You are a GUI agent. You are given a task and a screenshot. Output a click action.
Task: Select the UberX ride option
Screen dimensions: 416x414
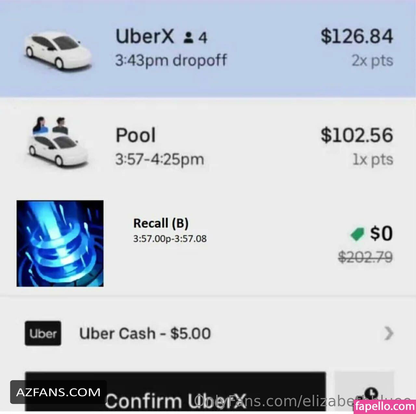pos(208,48)
